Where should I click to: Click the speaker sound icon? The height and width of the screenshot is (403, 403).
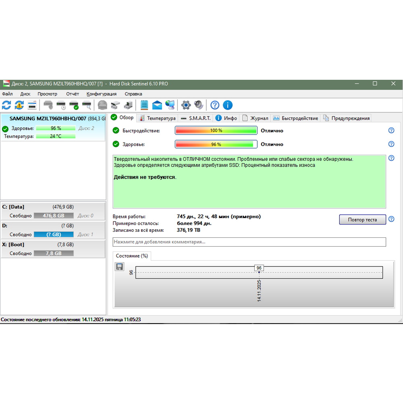[x=199, y=105]
